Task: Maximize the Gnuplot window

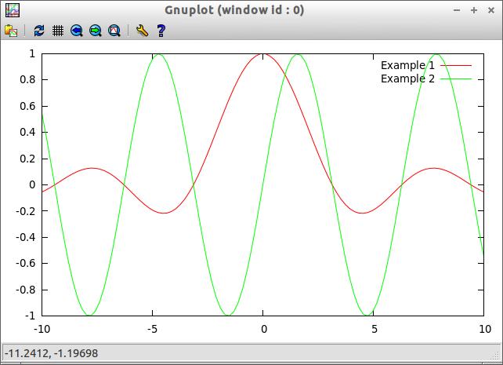Action: tap(474, 9)
